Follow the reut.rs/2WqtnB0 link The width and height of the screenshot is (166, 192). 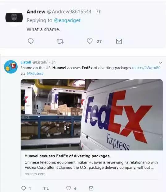pyautogui.click(x=146, y=68)
